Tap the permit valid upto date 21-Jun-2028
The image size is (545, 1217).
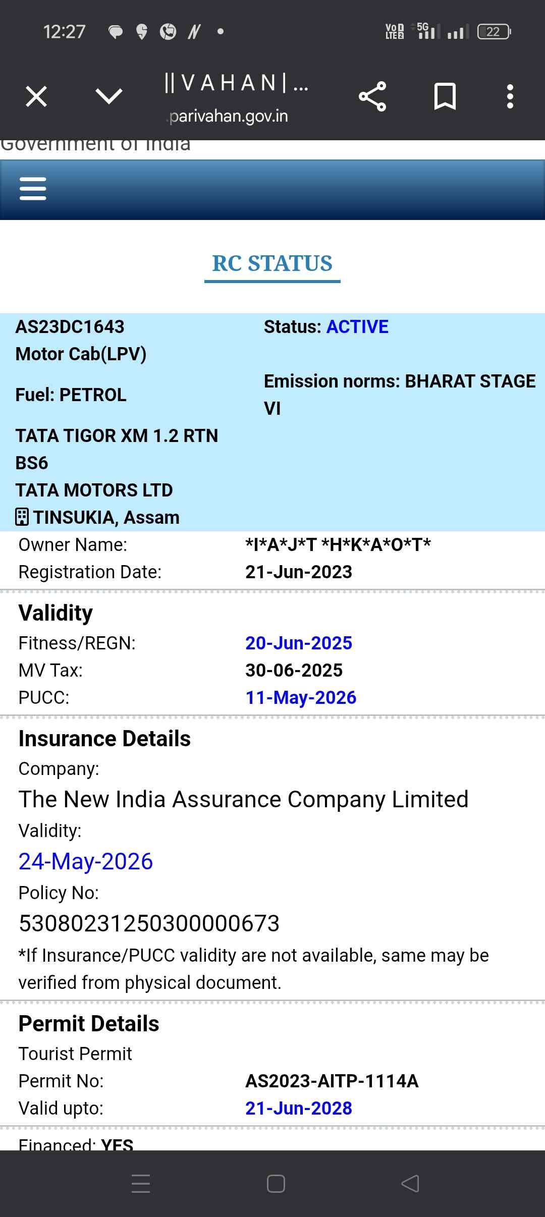pos(299,1108)
